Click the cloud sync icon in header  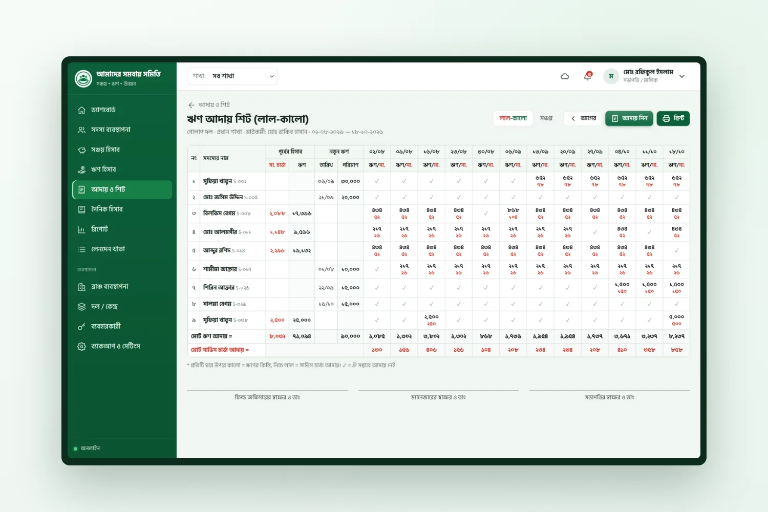[565, 76]
